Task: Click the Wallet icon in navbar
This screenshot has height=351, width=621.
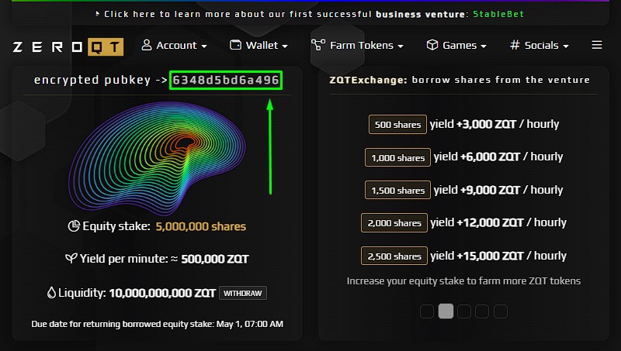Action: (236, 45)
